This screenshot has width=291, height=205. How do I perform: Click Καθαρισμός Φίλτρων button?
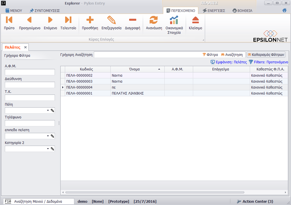[x=266, y=55]
